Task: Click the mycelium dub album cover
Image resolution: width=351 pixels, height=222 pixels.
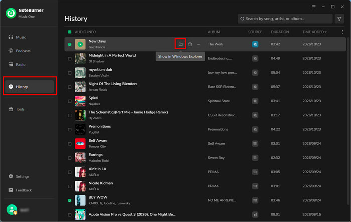Action: click(x=80, y=73)
